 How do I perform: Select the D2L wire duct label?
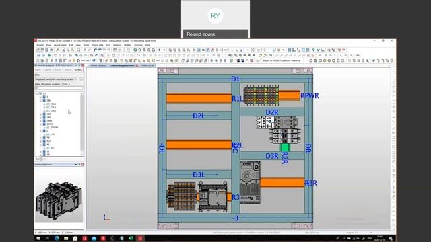coord(199,116)
